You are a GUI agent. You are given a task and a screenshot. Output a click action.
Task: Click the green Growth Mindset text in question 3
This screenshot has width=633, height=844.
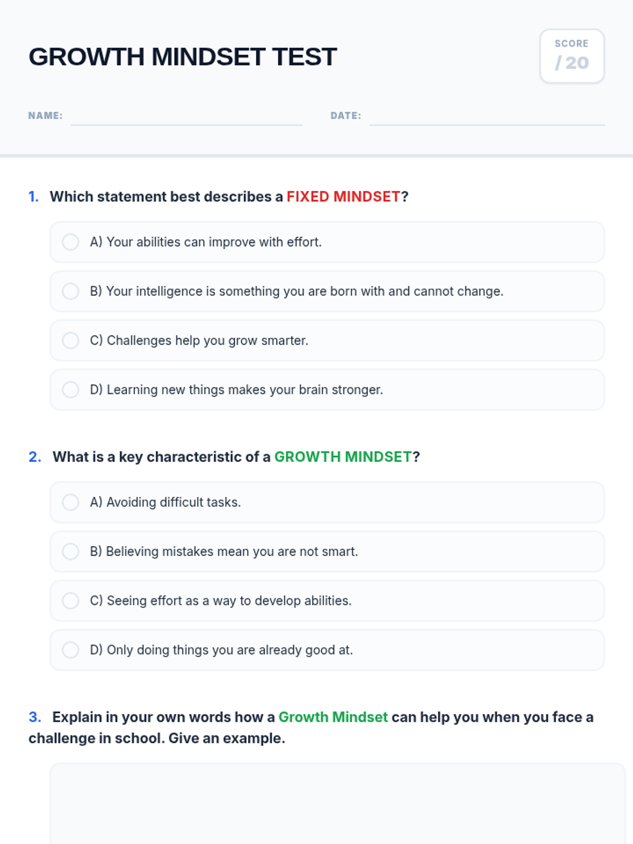(x=333, y=717)
